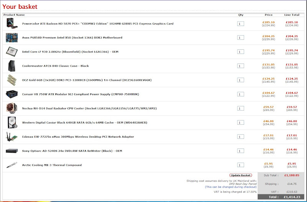Click the 'Product Name' column header
This screenshot has height=202, width=307.
tap(14, 15)
